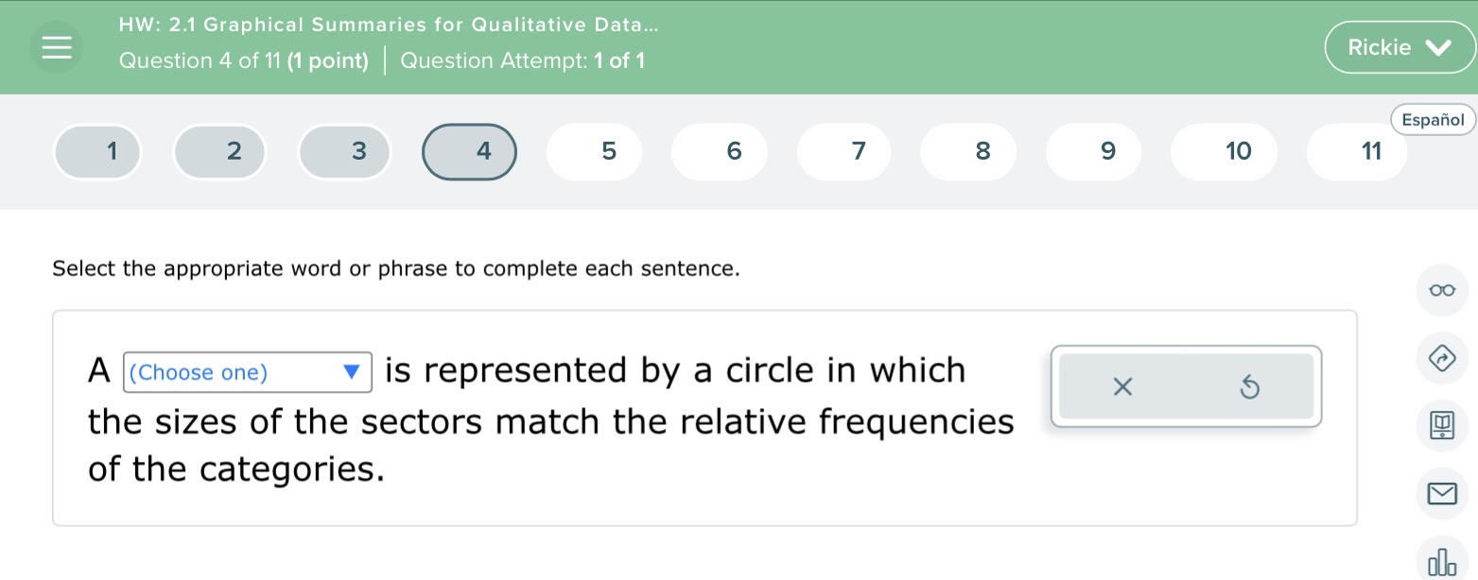The width and height of the screenshot is (1478, 580).
Task: Open the reading glasses accessibility tool
Action: 1441,290
